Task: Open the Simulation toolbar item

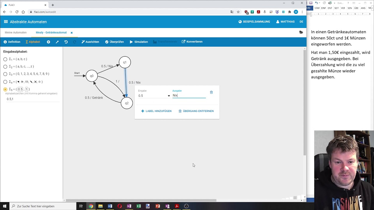Action: pyautogui.click(x=139, y=42)
